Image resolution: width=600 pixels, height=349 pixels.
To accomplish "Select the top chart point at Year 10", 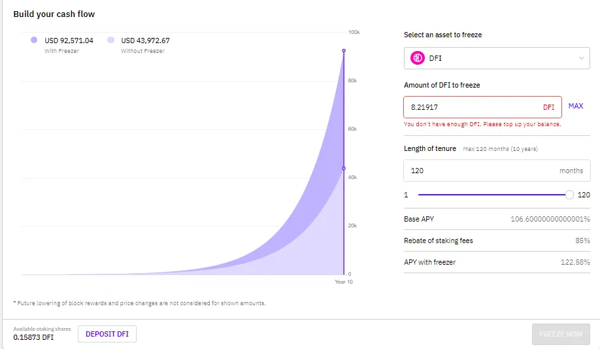I will point(344,50).
